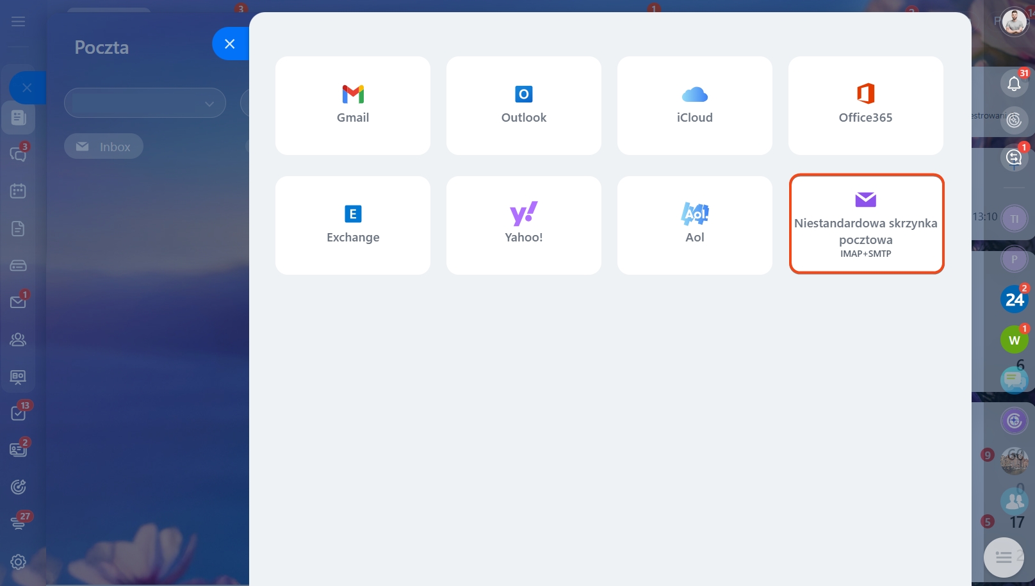Open the Inbox folder

pos(104,147)
